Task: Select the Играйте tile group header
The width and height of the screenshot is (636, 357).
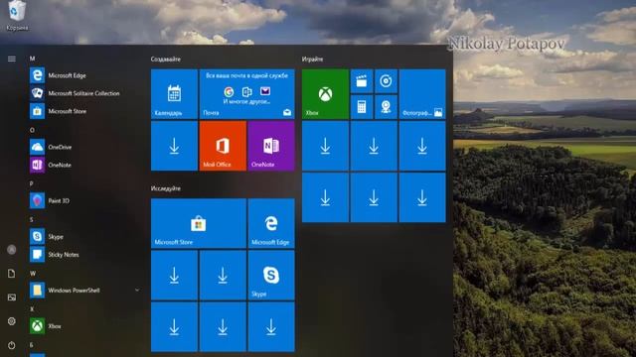Action: click(312, 59)
